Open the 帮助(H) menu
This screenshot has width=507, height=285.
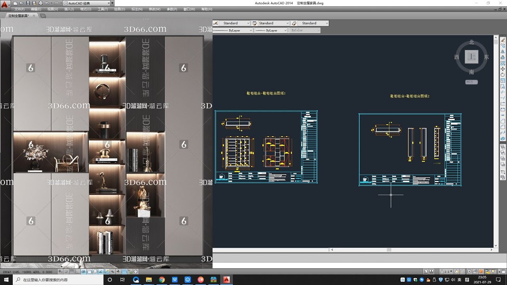coord(207,9)
